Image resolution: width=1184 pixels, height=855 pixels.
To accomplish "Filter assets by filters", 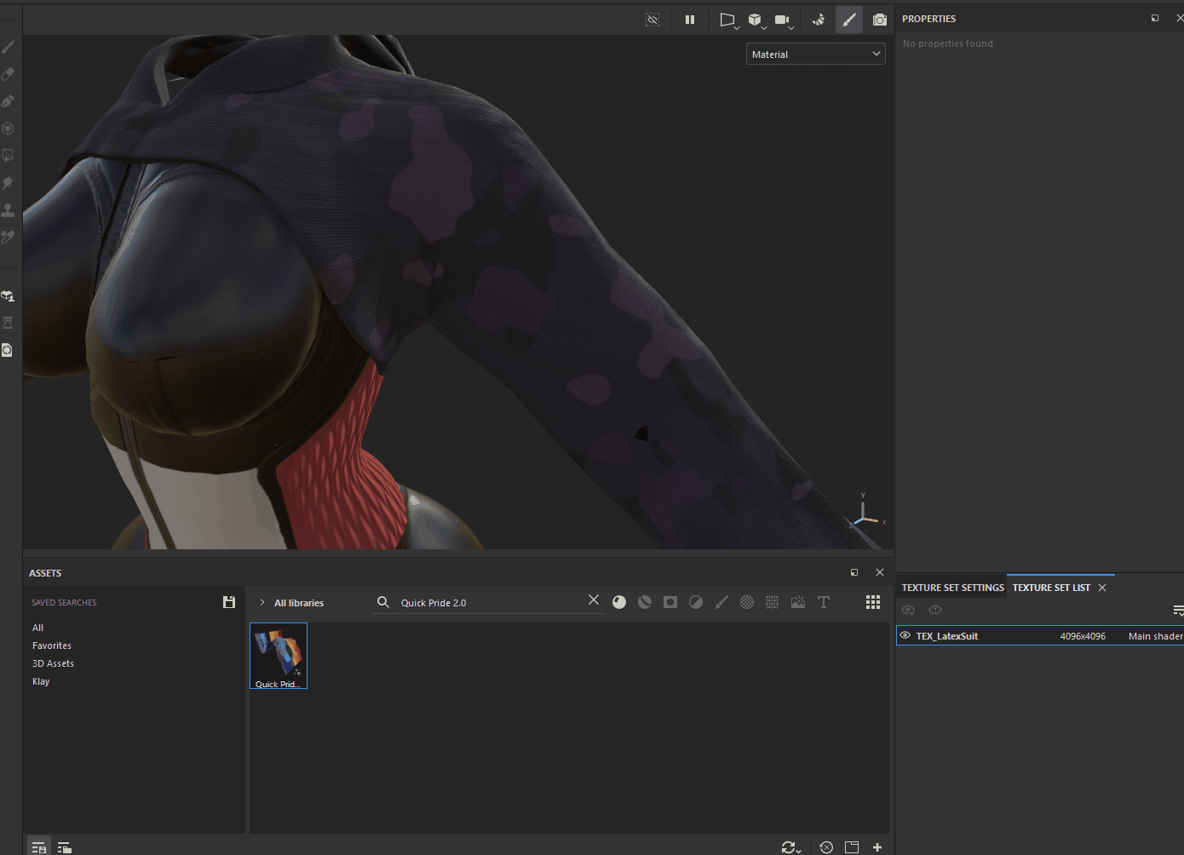I will 696,602.
